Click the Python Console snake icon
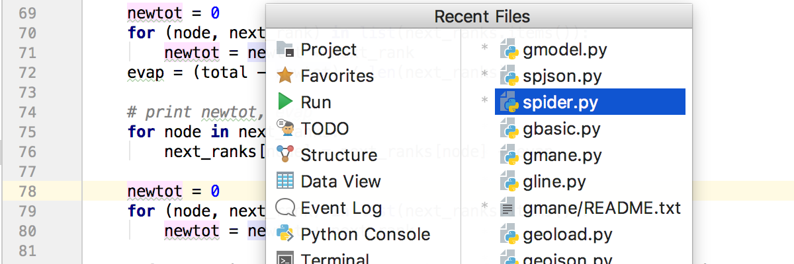The width and height of the screenshot is (794, 264). pos(285,234)
